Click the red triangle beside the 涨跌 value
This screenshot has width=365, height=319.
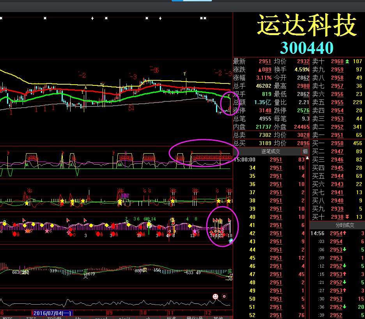tap(260, 70)
